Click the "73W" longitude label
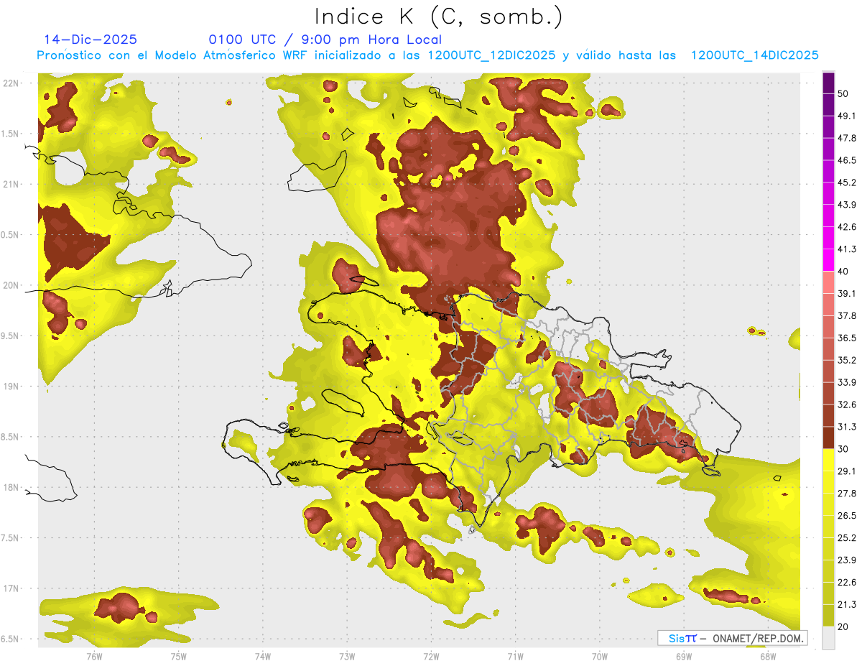This screenshot has width=862, height=666. pyautogui.click(x=347, y=657)
